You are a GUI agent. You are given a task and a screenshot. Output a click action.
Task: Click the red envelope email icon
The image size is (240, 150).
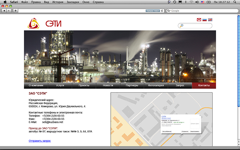[x=199, y=20]
